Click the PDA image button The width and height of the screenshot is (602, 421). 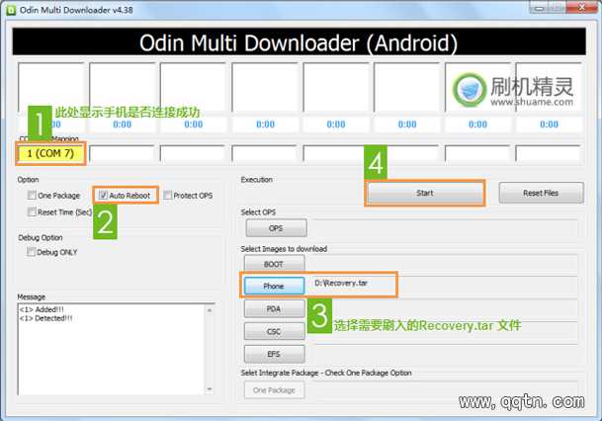tap(274, 309)
